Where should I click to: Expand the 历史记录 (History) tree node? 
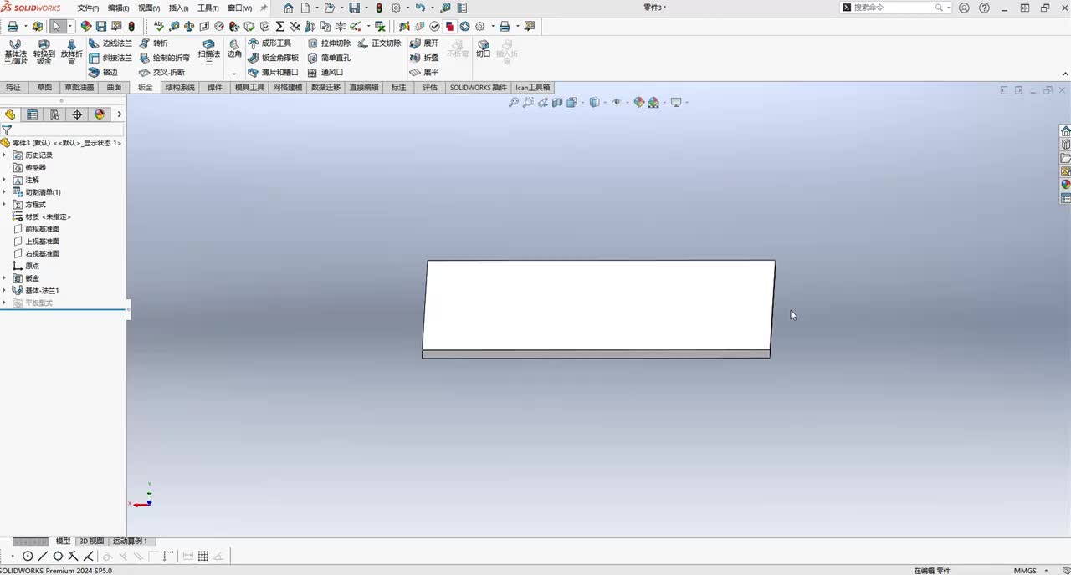click(x=4, y=155)
